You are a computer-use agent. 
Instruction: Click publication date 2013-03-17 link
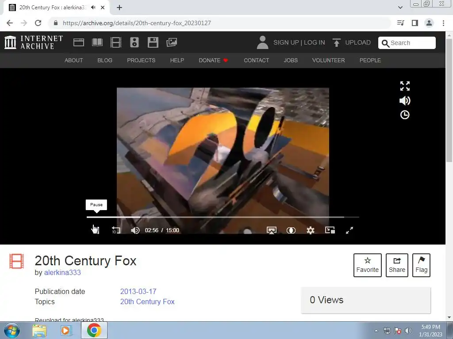(138, 291)
